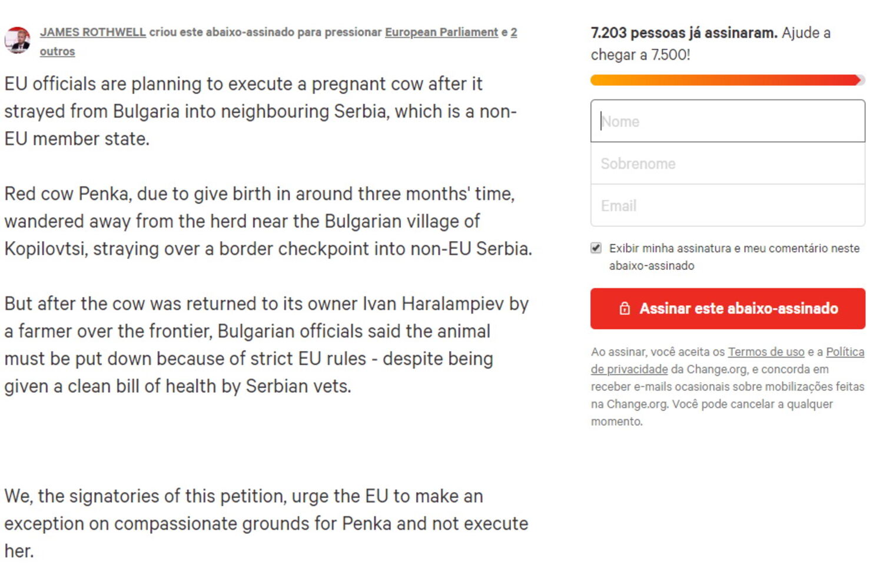Open the "2 outros" recipients link
883x588 pixels.
(x=57, y=52)
